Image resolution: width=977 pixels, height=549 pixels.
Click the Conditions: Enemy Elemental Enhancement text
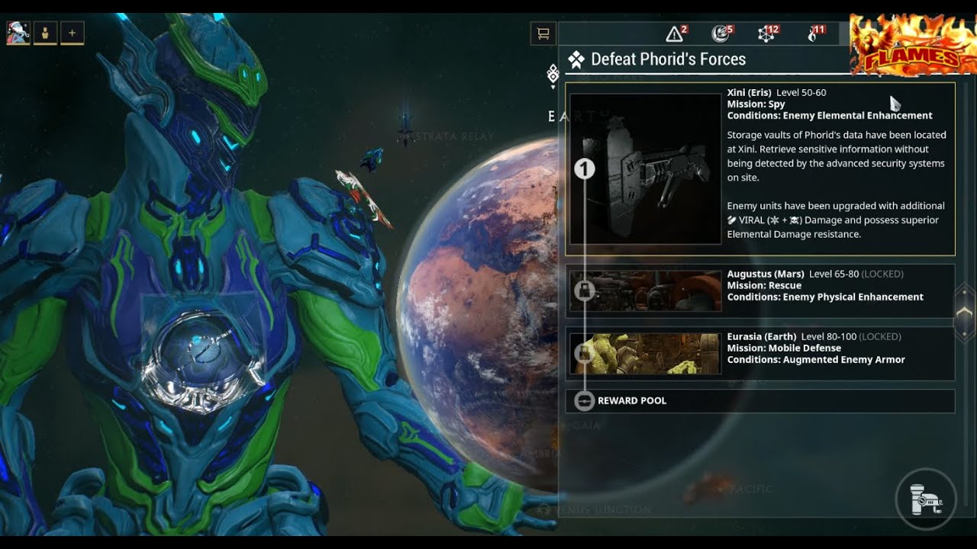tap(830, 116)
